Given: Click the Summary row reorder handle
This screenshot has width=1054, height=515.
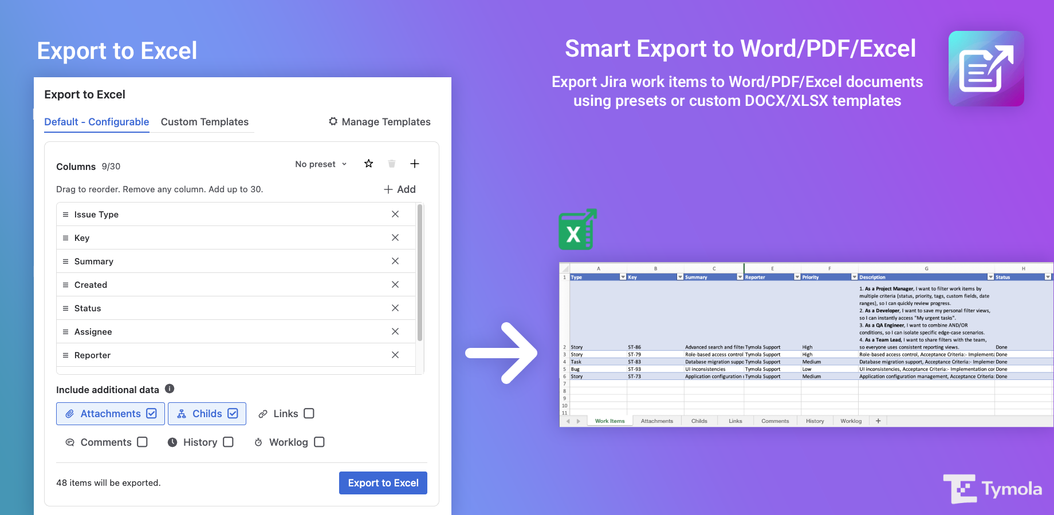Looking at the screenshot, I should (x=65, y=262).
